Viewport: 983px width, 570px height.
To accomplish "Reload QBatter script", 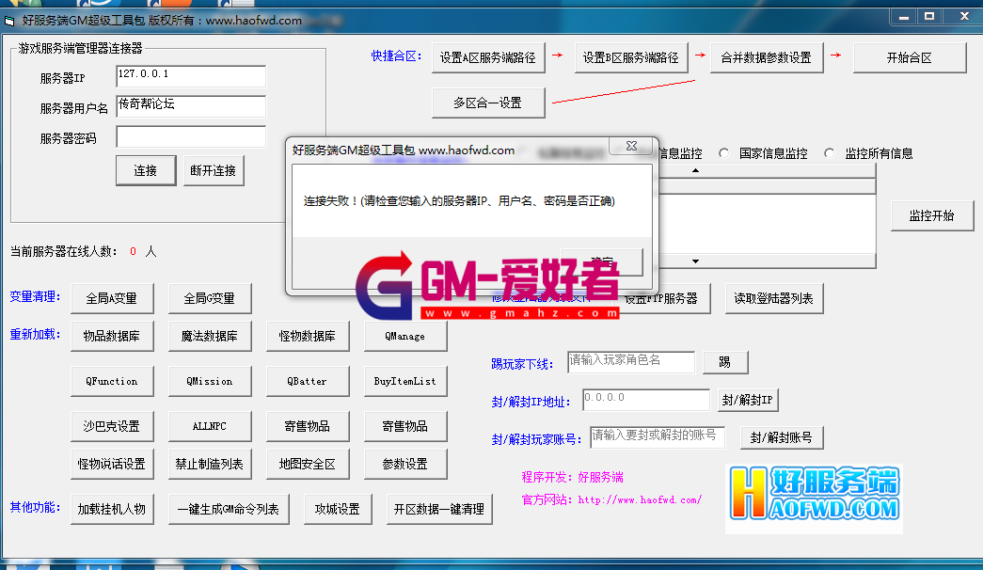I will (308, 381).
